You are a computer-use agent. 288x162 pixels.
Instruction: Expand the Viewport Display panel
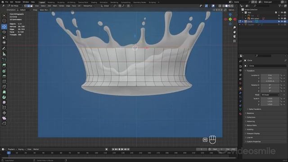click(252, 134)
